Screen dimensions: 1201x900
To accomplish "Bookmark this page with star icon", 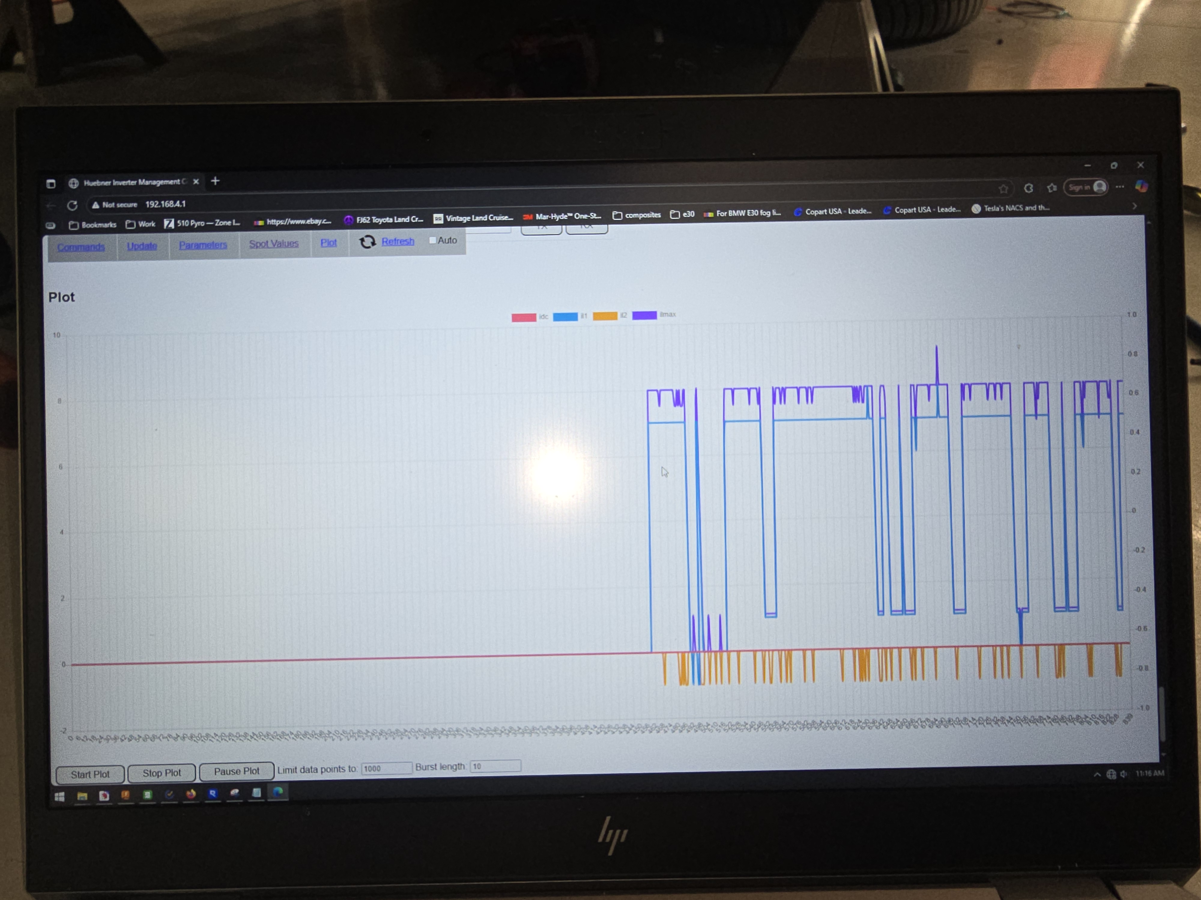I will pyautogui.click(x=1003, y=189).
